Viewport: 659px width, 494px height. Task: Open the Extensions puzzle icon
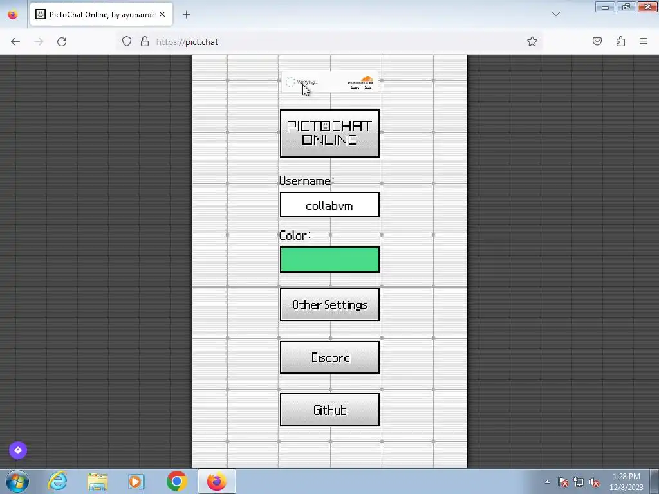[620, 41]
